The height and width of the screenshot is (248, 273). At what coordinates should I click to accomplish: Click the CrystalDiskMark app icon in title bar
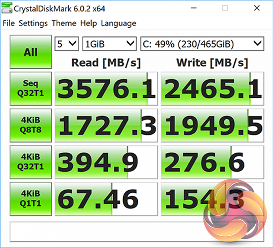(x=7, y=8)
